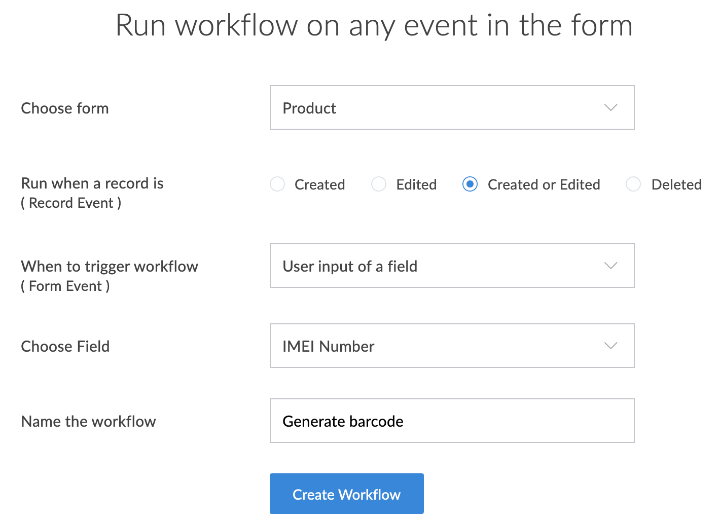The width and height of the screenshot is (720, 524).
Task: Click the Choose Field label
Action: tap(65, 346)
